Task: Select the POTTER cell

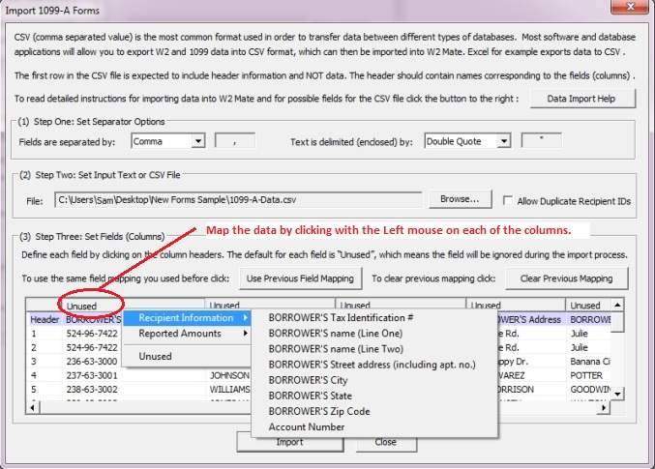Action: coord(586,375)
